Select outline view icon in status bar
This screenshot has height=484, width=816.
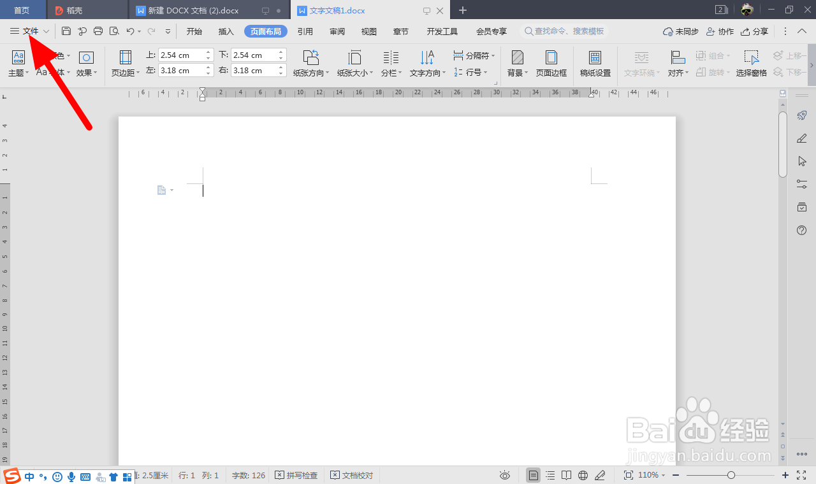pyautogui.click(x=550, y=475)
